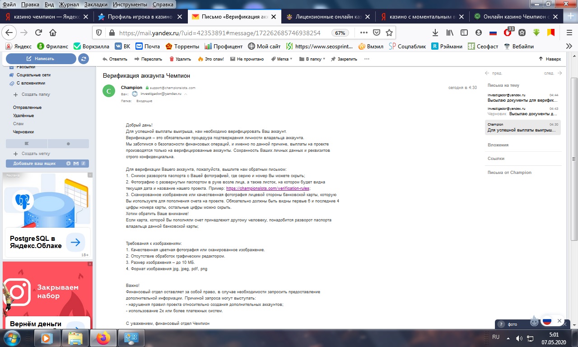Open the Социальные сети folder
Screen dimensions: 578x347
(33, 75)
